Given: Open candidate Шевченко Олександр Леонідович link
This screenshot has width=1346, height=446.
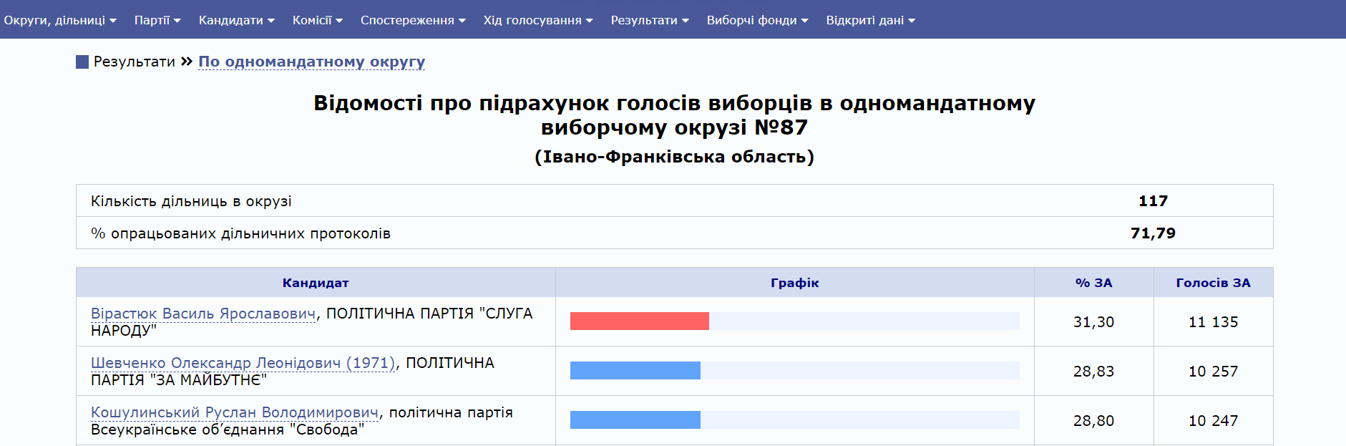Looking at the screenshot, I should tap(243, 363).
